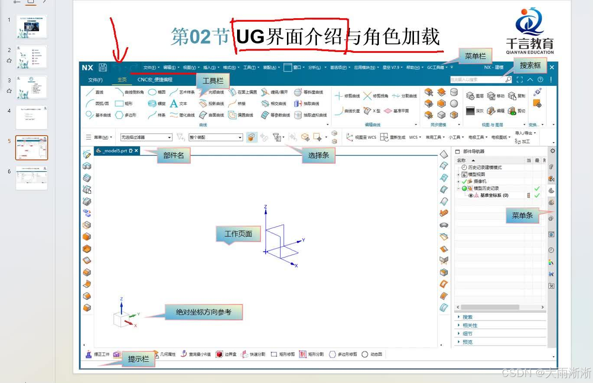Click the help question mark icon
The width and height of the screenshot is (593, 383).
540,80
